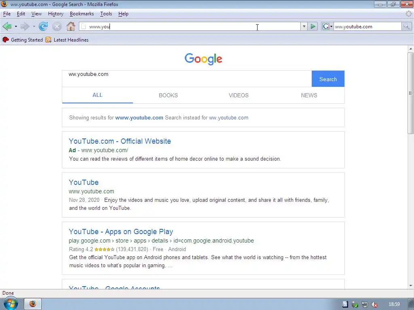Open the Bookmarks menu
414x310 pixels.
click(x=82, y=14)
